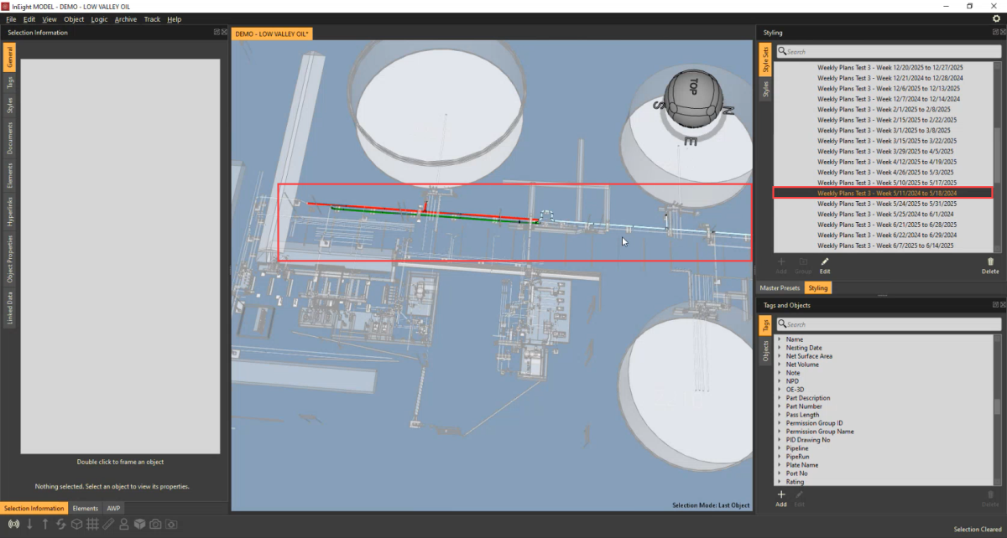Click the wireframe cube icon in bottom toolbar

click(x=76, y=524)
